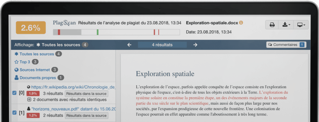Screen dimensions: 319x122
Task: Click the user icon beside Documents propres
Action: [17, 78]
